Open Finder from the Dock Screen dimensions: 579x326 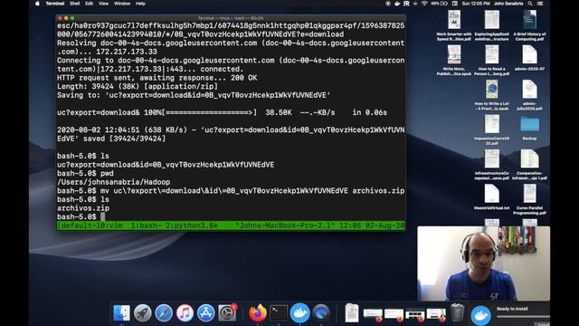point(121,313)
